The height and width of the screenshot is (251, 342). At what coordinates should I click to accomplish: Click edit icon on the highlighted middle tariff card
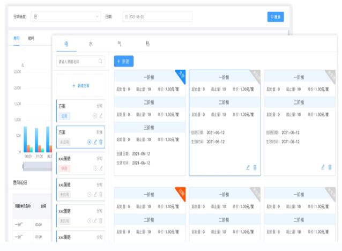click(x=248, y=167)
